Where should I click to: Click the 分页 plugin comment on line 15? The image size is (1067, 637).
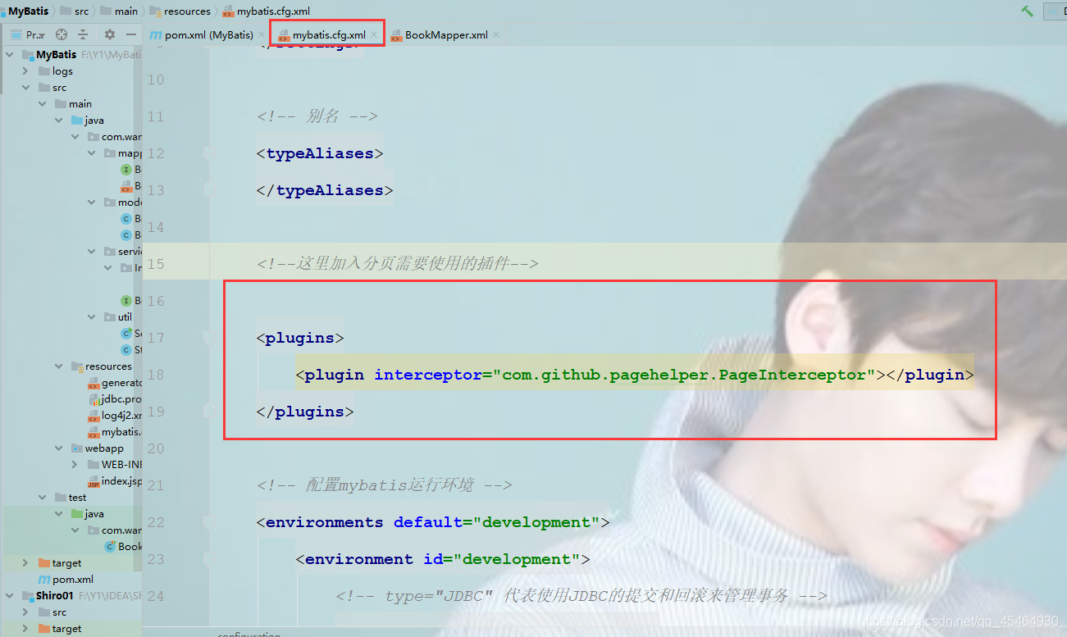click(397, 264)
